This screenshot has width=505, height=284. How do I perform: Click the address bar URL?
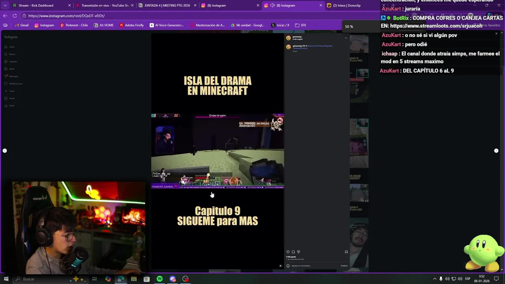coord(66,16)
